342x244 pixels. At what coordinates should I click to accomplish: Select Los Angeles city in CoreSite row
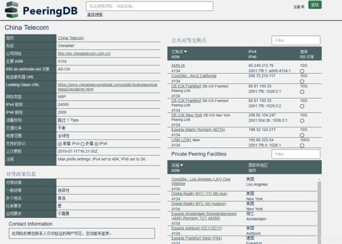(257, 184)
